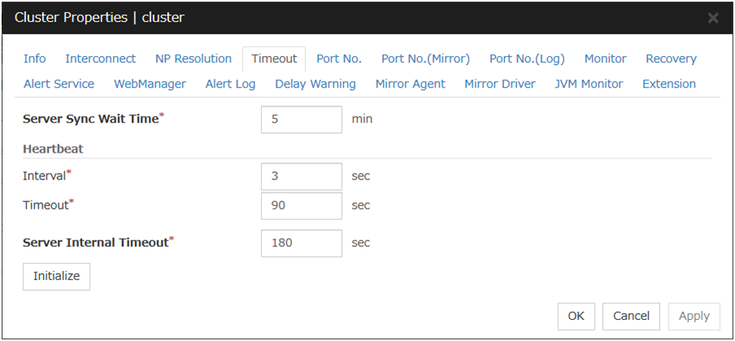Open the Port No.(Mirror) tab

[x=425, y=58]
